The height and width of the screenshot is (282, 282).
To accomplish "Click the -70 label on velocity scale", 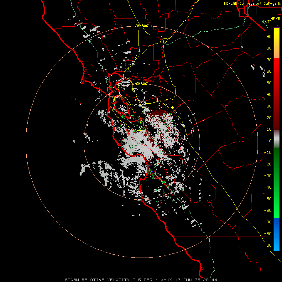I will (268, 222).
